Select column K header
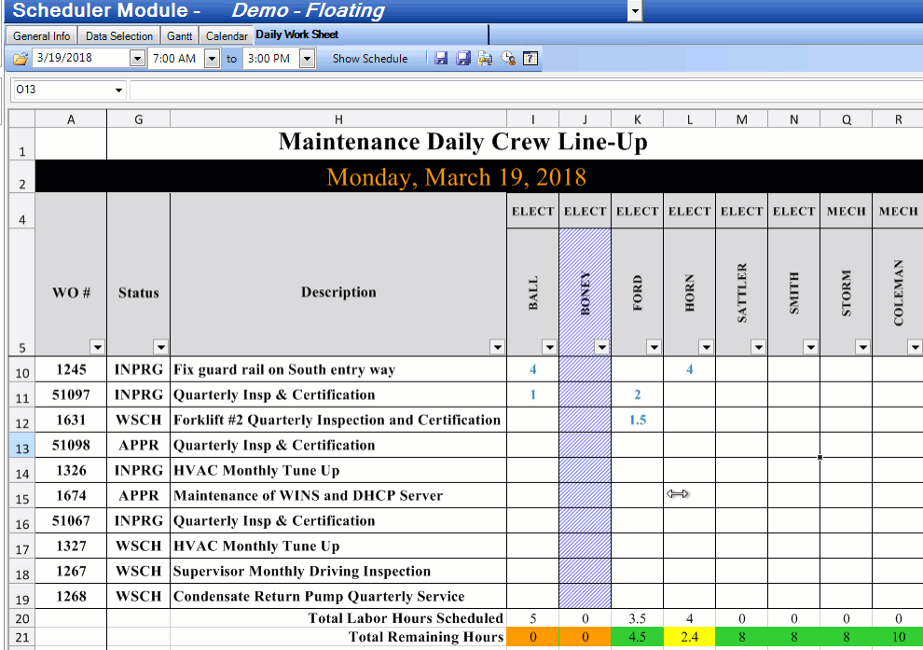The height and width of the screenshot is (650, 923). (x=638, y=119)
